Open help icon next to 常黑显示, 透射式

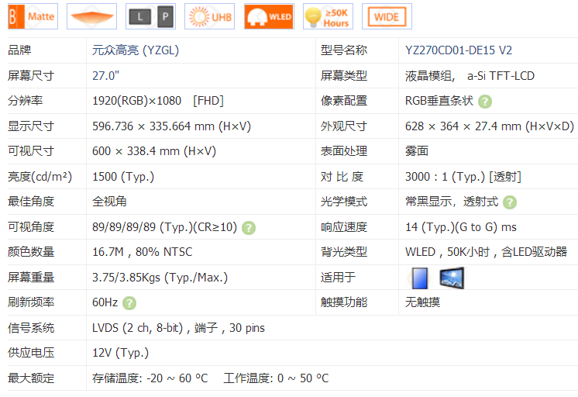click(510, 202)
